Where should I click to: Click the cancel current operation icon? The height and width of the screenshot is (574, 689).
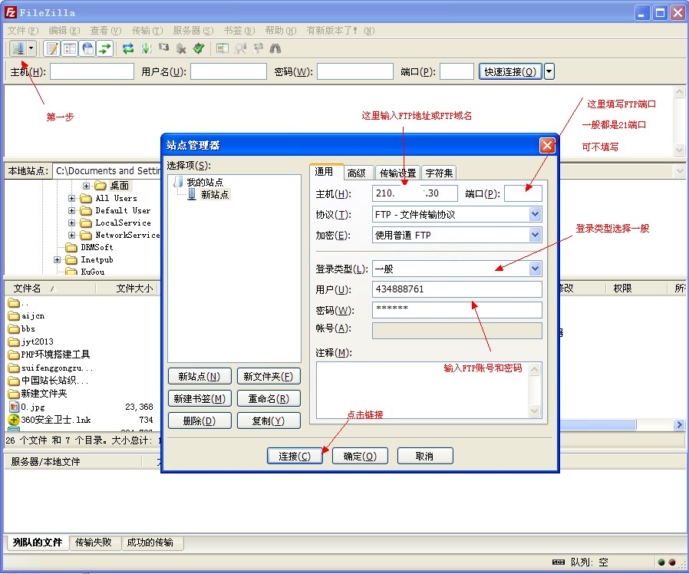tap(163, 48)
